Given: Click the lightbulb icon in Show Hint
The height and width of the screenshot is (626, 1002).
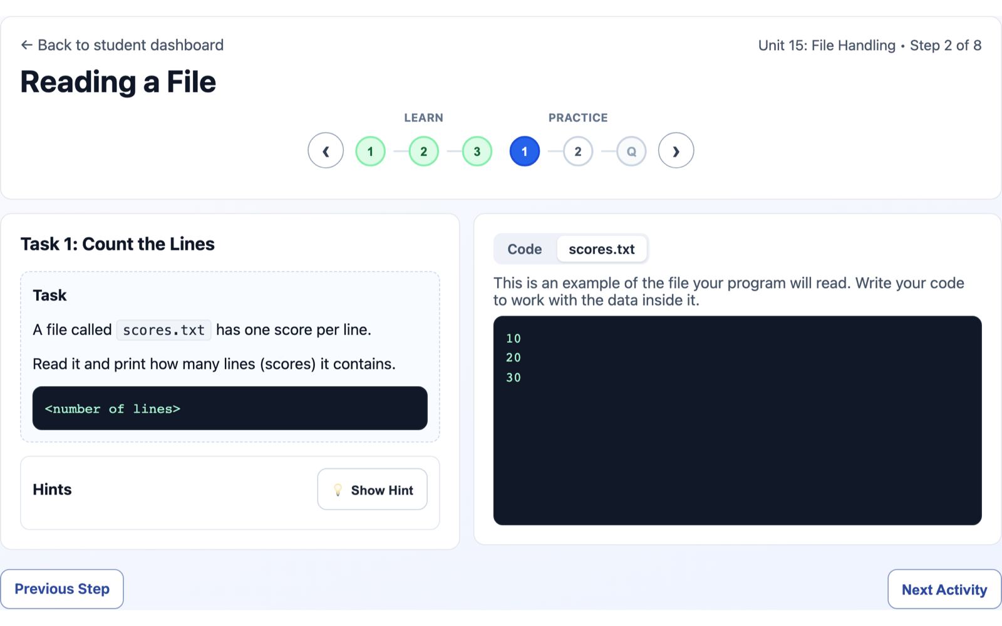Looking at the screenshot, I should pos(338,490).
